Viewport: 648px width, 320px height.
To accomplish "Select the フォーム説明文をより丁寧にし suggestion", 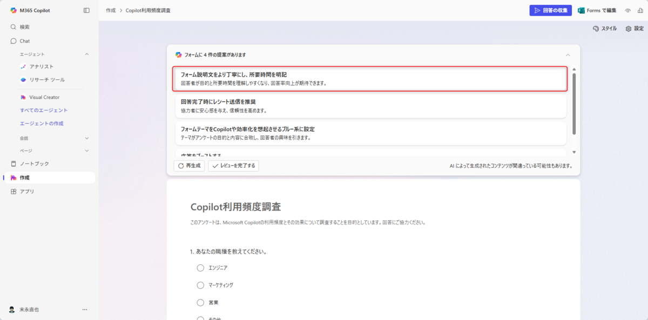I will tap(370, 79).
